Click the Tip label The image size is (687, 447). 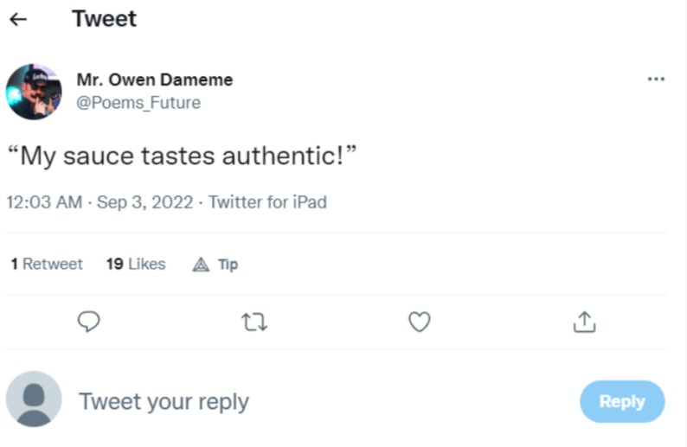click(x=228, y=265)
